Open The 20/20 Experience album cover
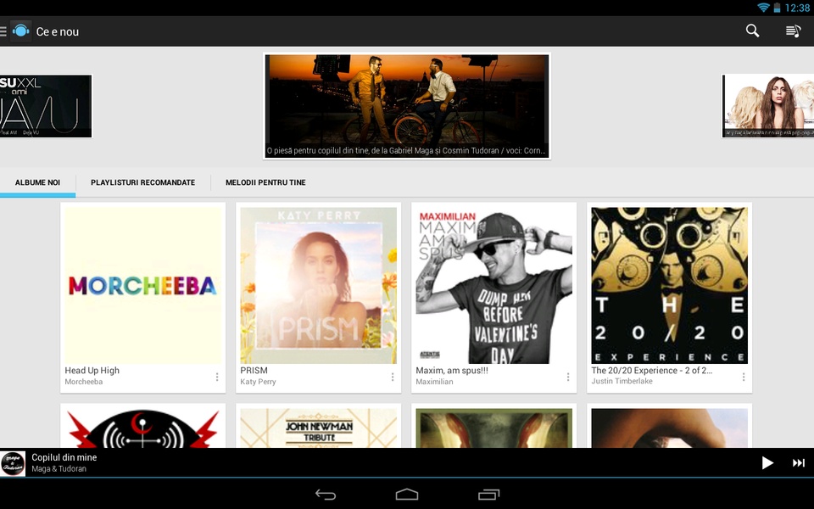The height and width of the screenshot is (509, 814). [669, 285]
